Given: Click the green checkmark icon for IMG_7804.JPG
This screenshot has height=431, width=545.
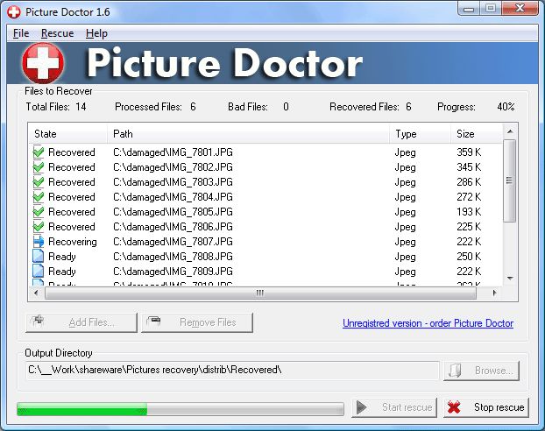Looking at the screenshot, I should point(39,197).
